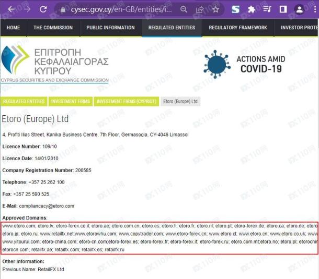Open the user profile avatar icon
The image size is (319, 279).
tap(299, 9)
